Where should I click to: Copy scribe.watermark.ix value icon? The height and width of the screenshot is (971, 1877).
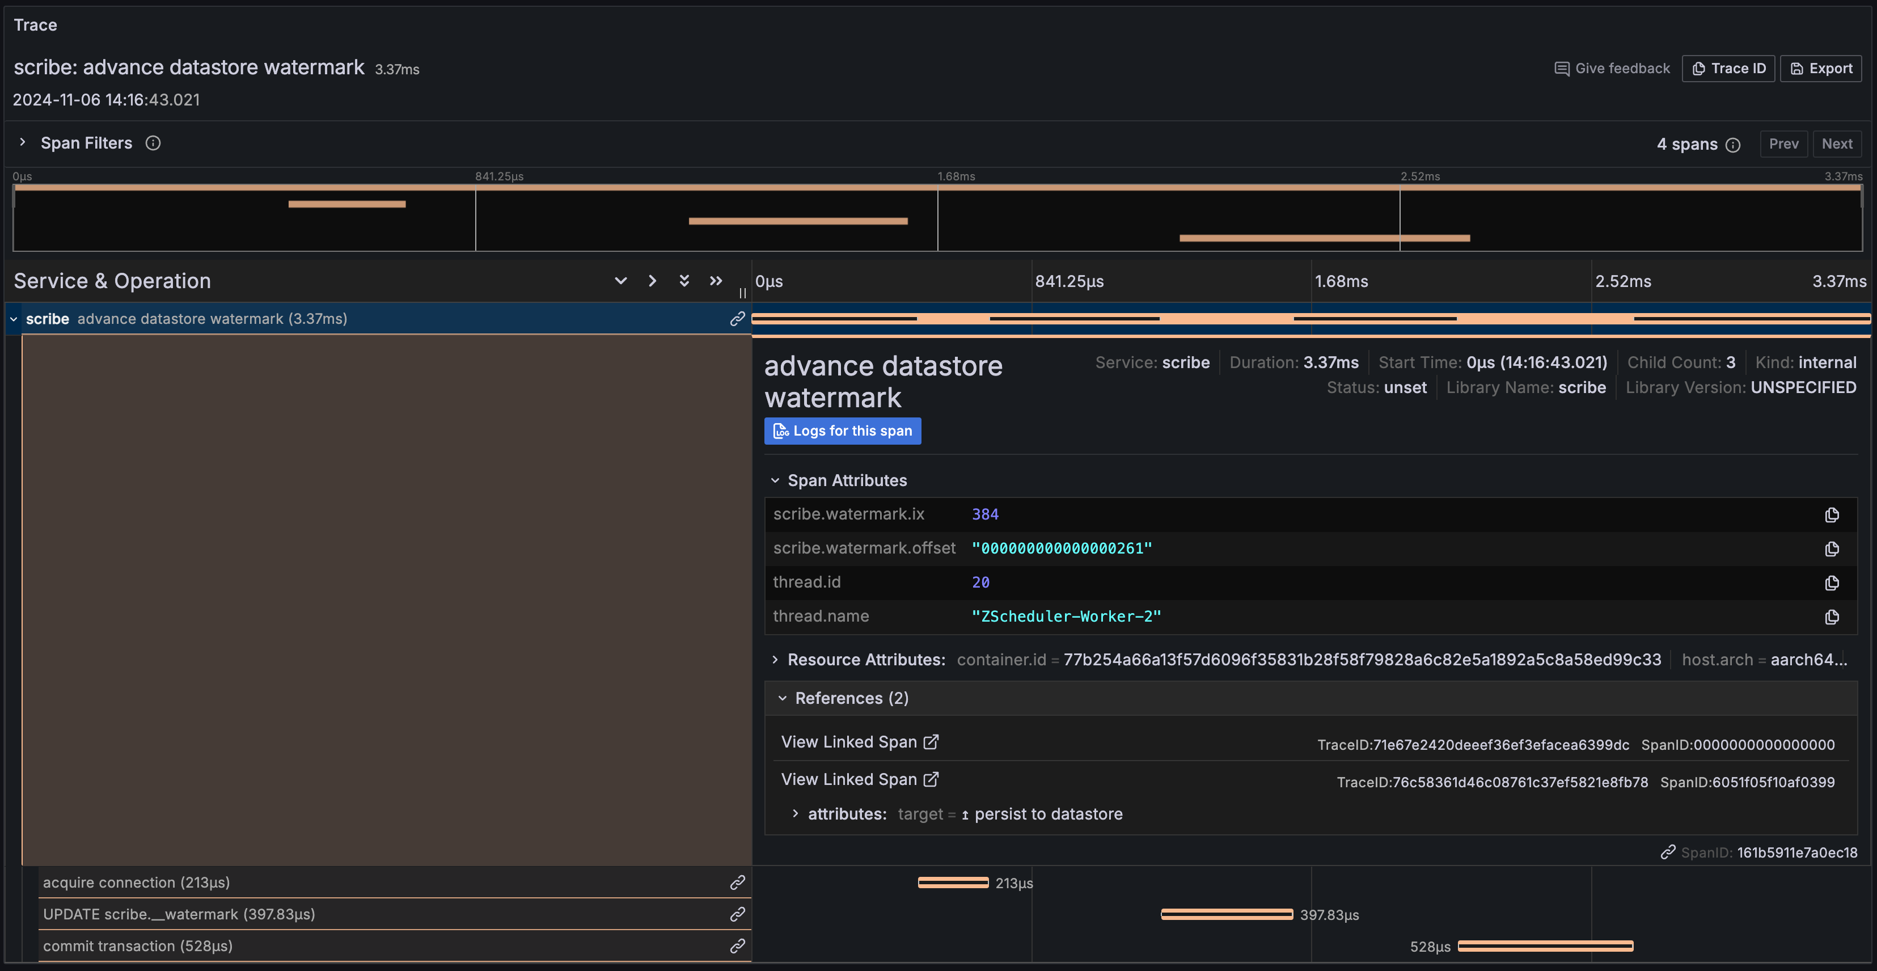click(1832, 514)
